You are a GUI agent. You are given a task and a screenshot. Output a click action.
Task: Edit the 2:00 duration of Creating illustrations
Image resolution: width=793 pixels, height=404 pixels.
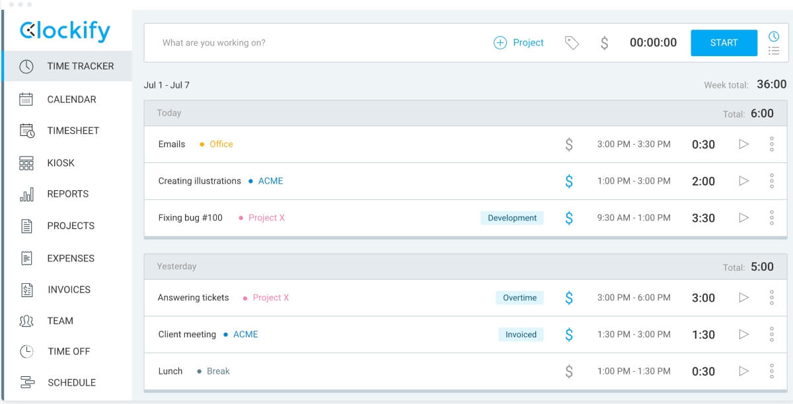[x=703, y=182]
